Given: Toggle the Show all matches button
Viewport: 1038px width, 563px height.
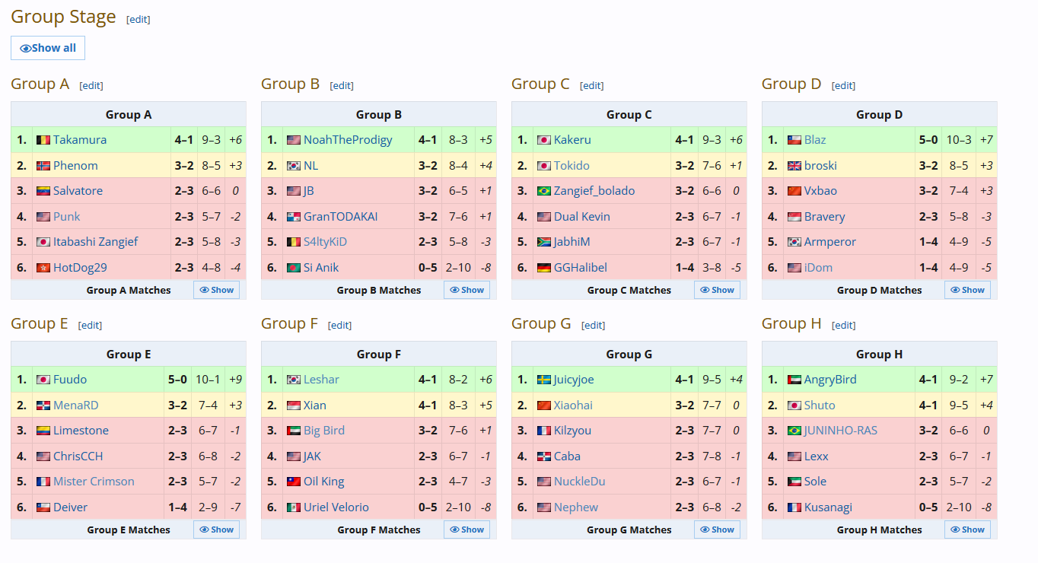Looking at the screenshot, I should tap(48, 48).
